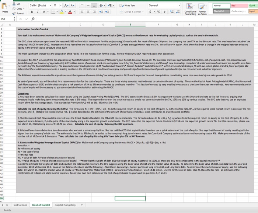Image resolution: width=258 pixels, height=213 pixels.
Task: Click the text direction icon
Action: (109, 6)
